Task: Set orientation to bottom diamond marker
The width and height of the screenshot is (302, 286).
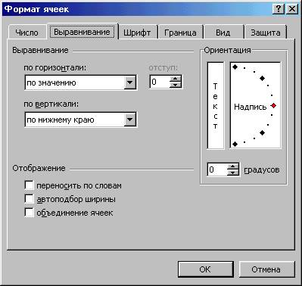Action: [x=235, y=144]
